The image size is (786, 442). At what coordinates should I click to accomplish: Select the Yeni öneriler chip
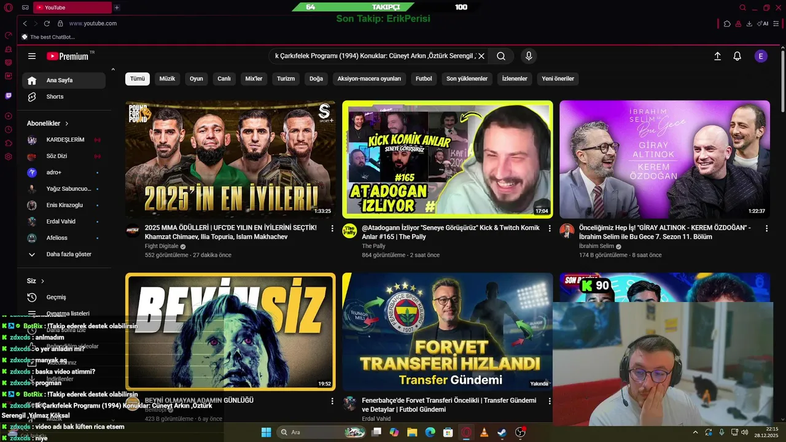click(x=558, y=79)
